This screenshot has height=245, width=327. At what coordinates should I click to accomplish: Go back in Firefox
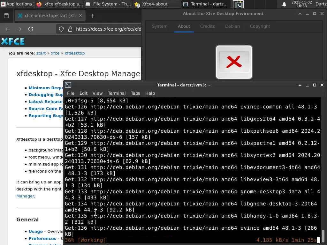8,29
